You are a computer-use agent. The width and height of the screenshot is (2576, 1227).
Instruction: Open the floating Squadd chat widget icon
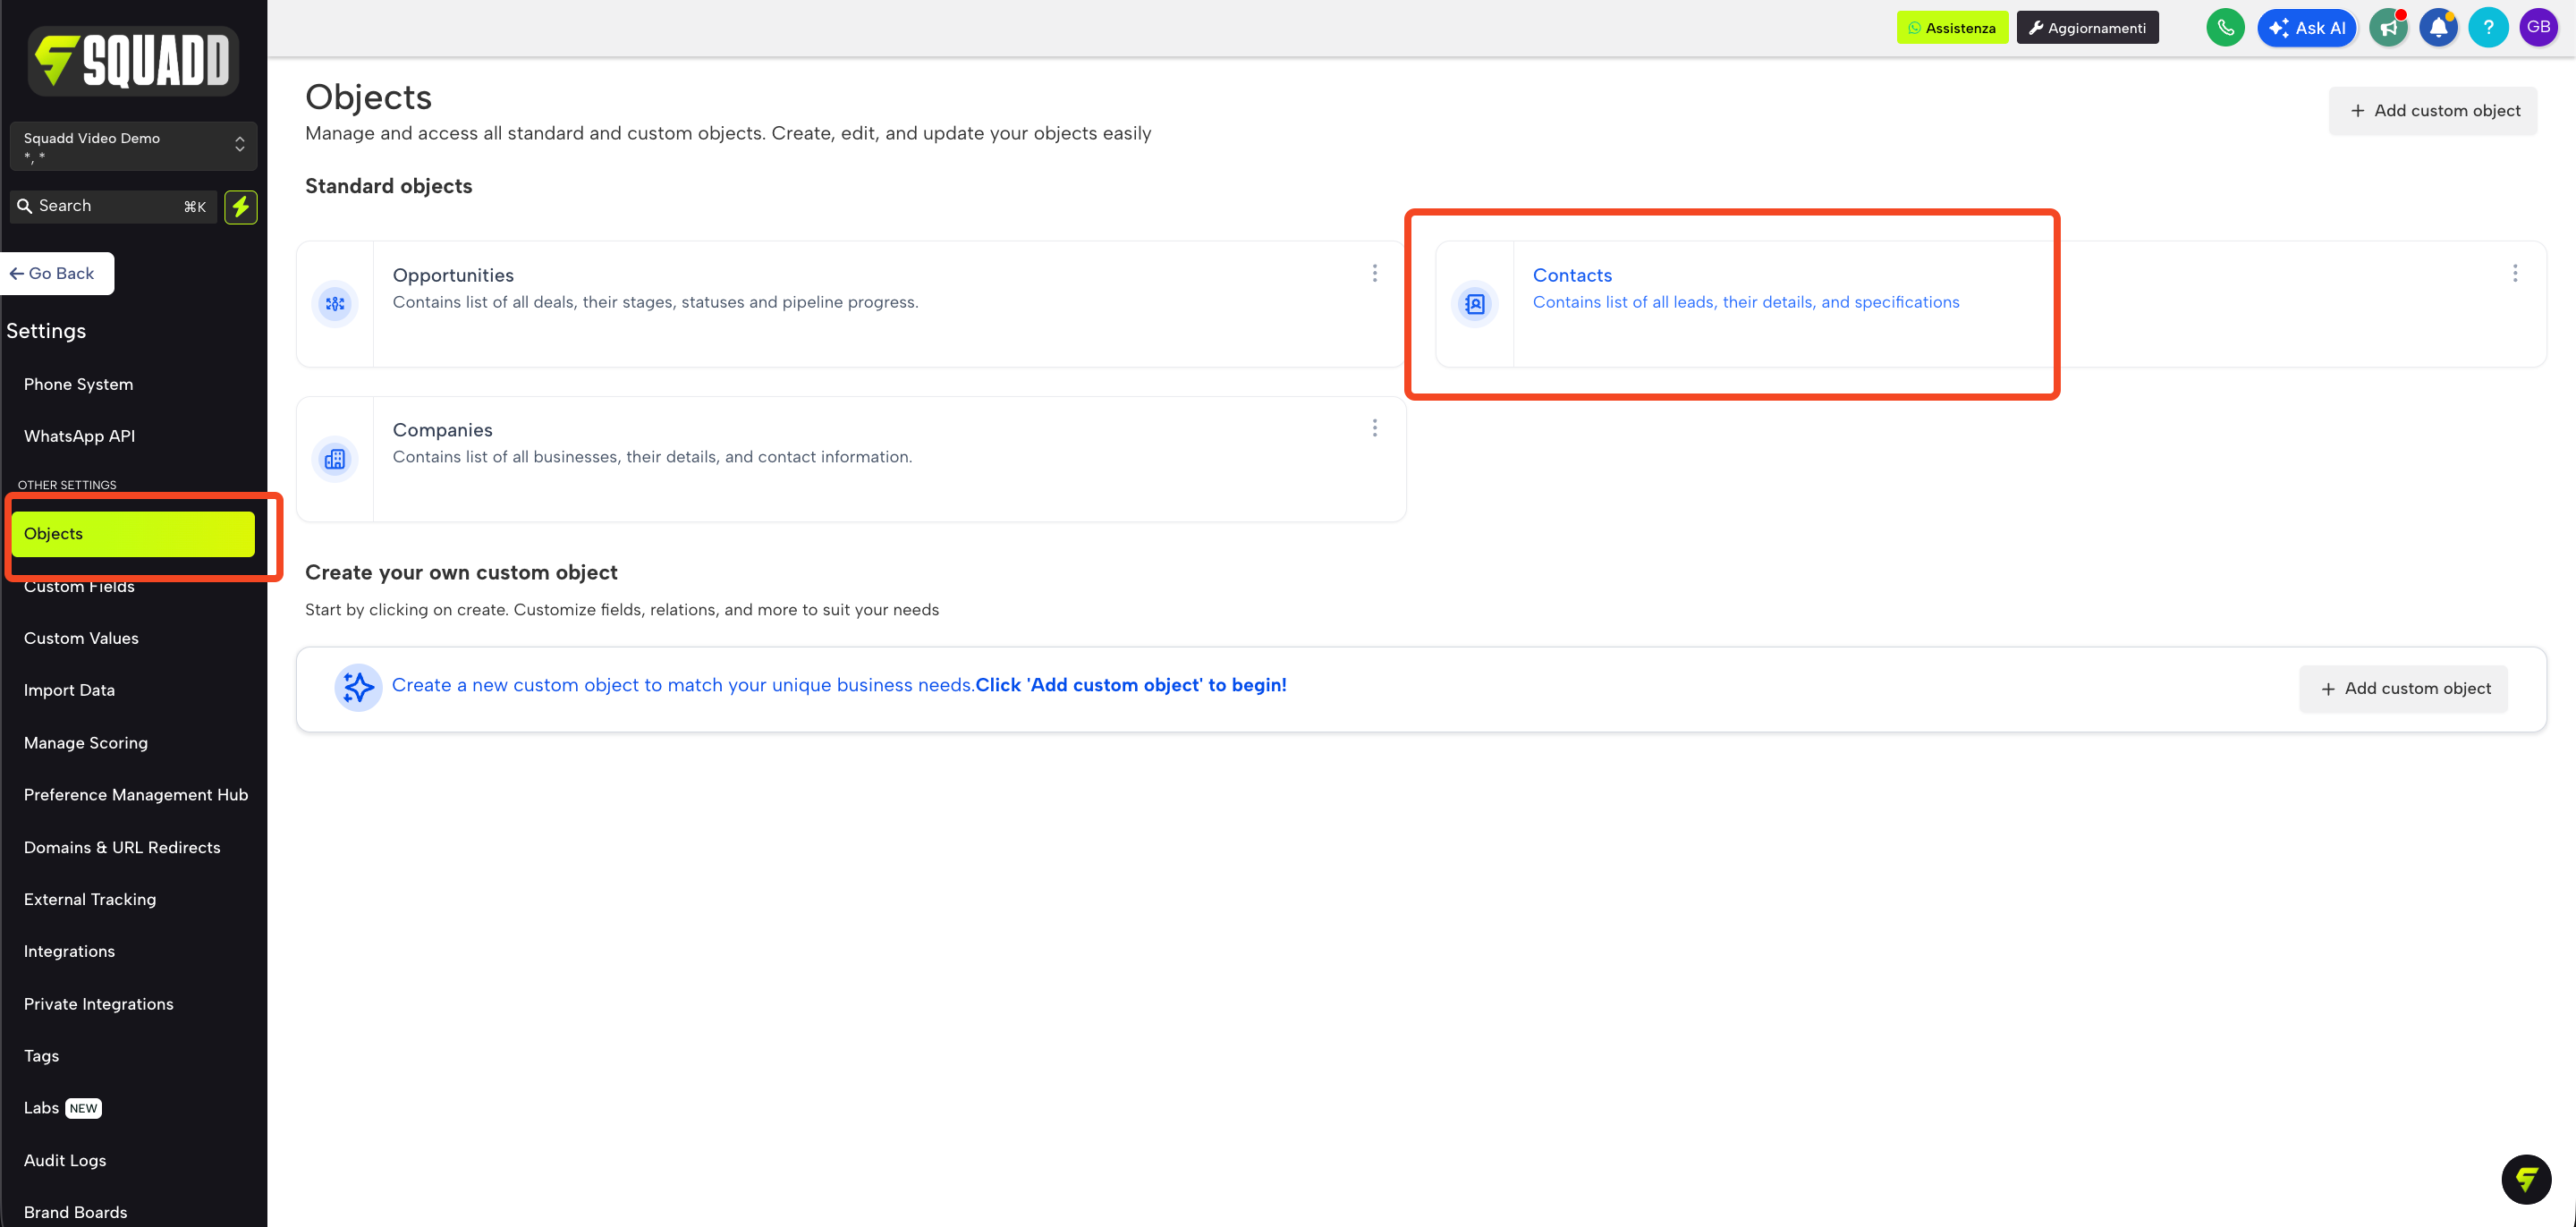click(2526, 1179)
